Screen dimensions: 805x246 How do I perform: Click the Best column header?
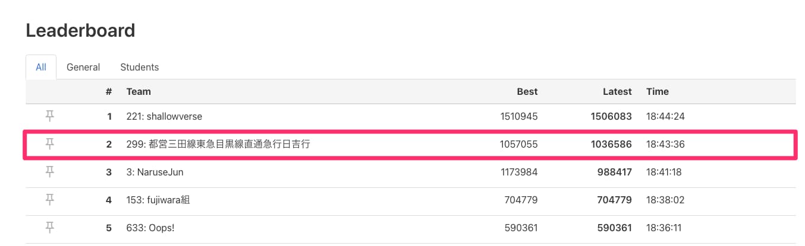tap(527, 91)
